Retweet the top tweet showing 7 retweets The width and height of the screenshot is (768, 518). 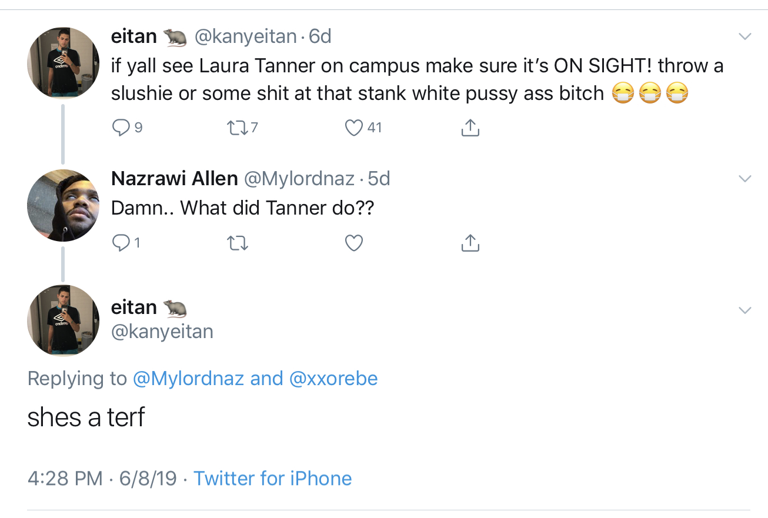pos(237,127)
